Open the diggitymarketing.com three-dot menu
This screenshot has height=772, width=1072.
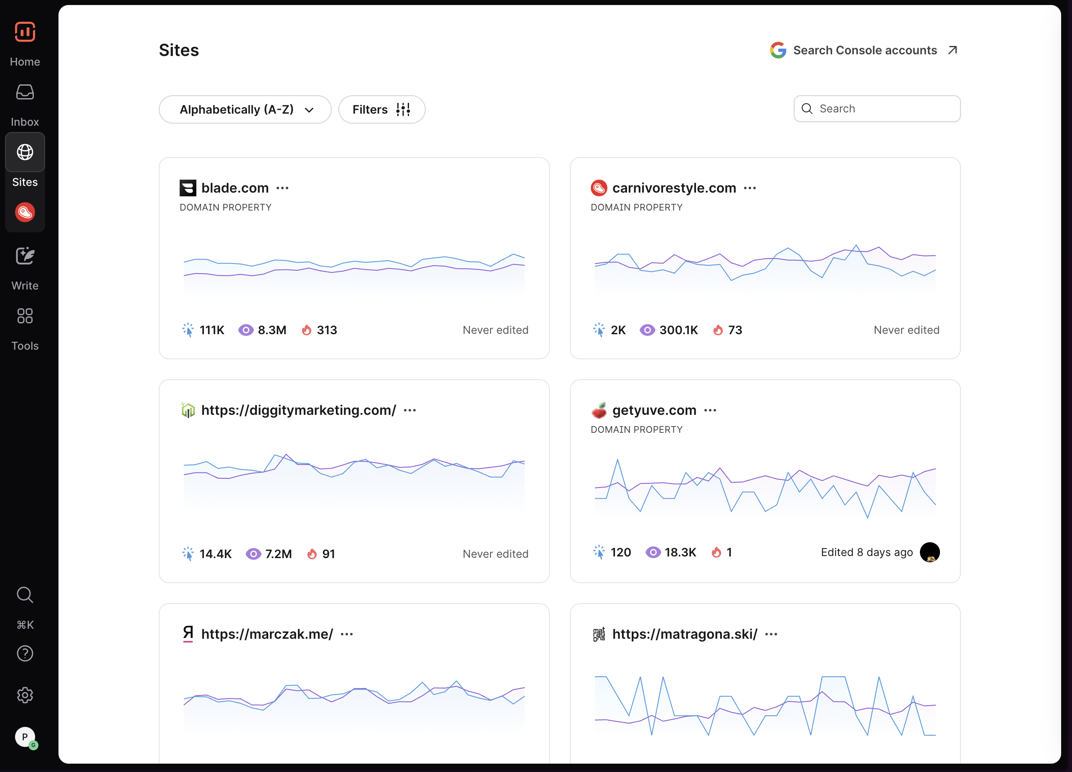(410, 410)
